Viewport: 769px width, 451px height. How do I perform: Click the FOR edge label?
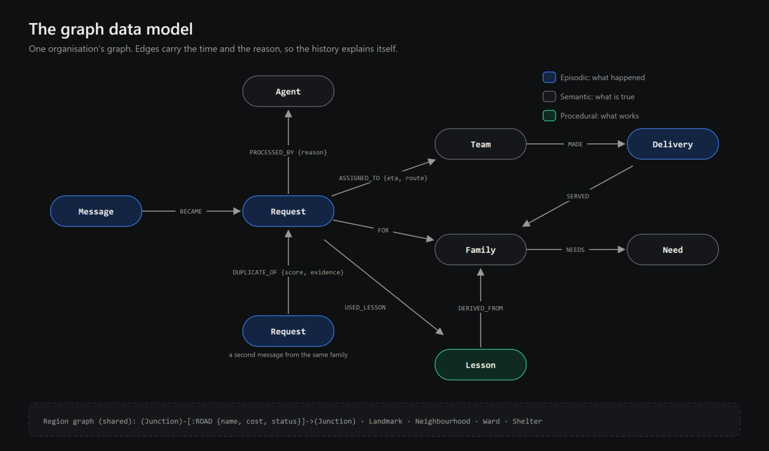coord(383,230)
